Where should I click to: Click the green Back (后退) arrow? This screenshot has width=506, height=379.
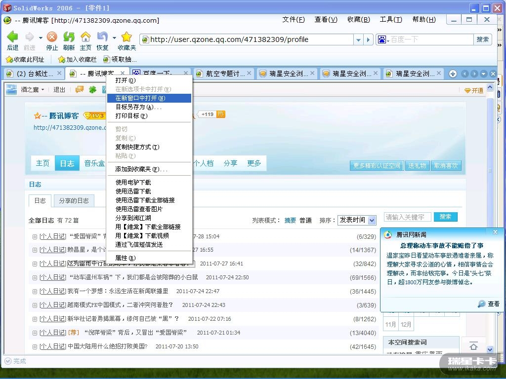pyautogui.click(x=12, y=38)
